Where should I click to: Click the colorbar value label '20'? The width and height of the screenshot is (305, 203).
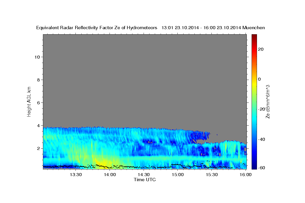tap(261, 49)
